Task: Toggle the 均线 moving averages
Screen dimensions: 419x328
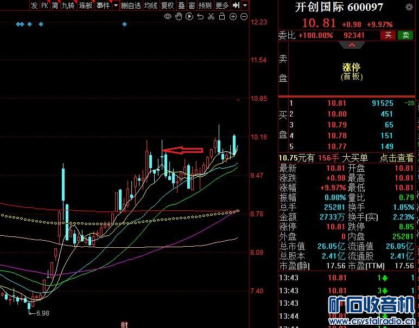Action: (x=151, y=5)
